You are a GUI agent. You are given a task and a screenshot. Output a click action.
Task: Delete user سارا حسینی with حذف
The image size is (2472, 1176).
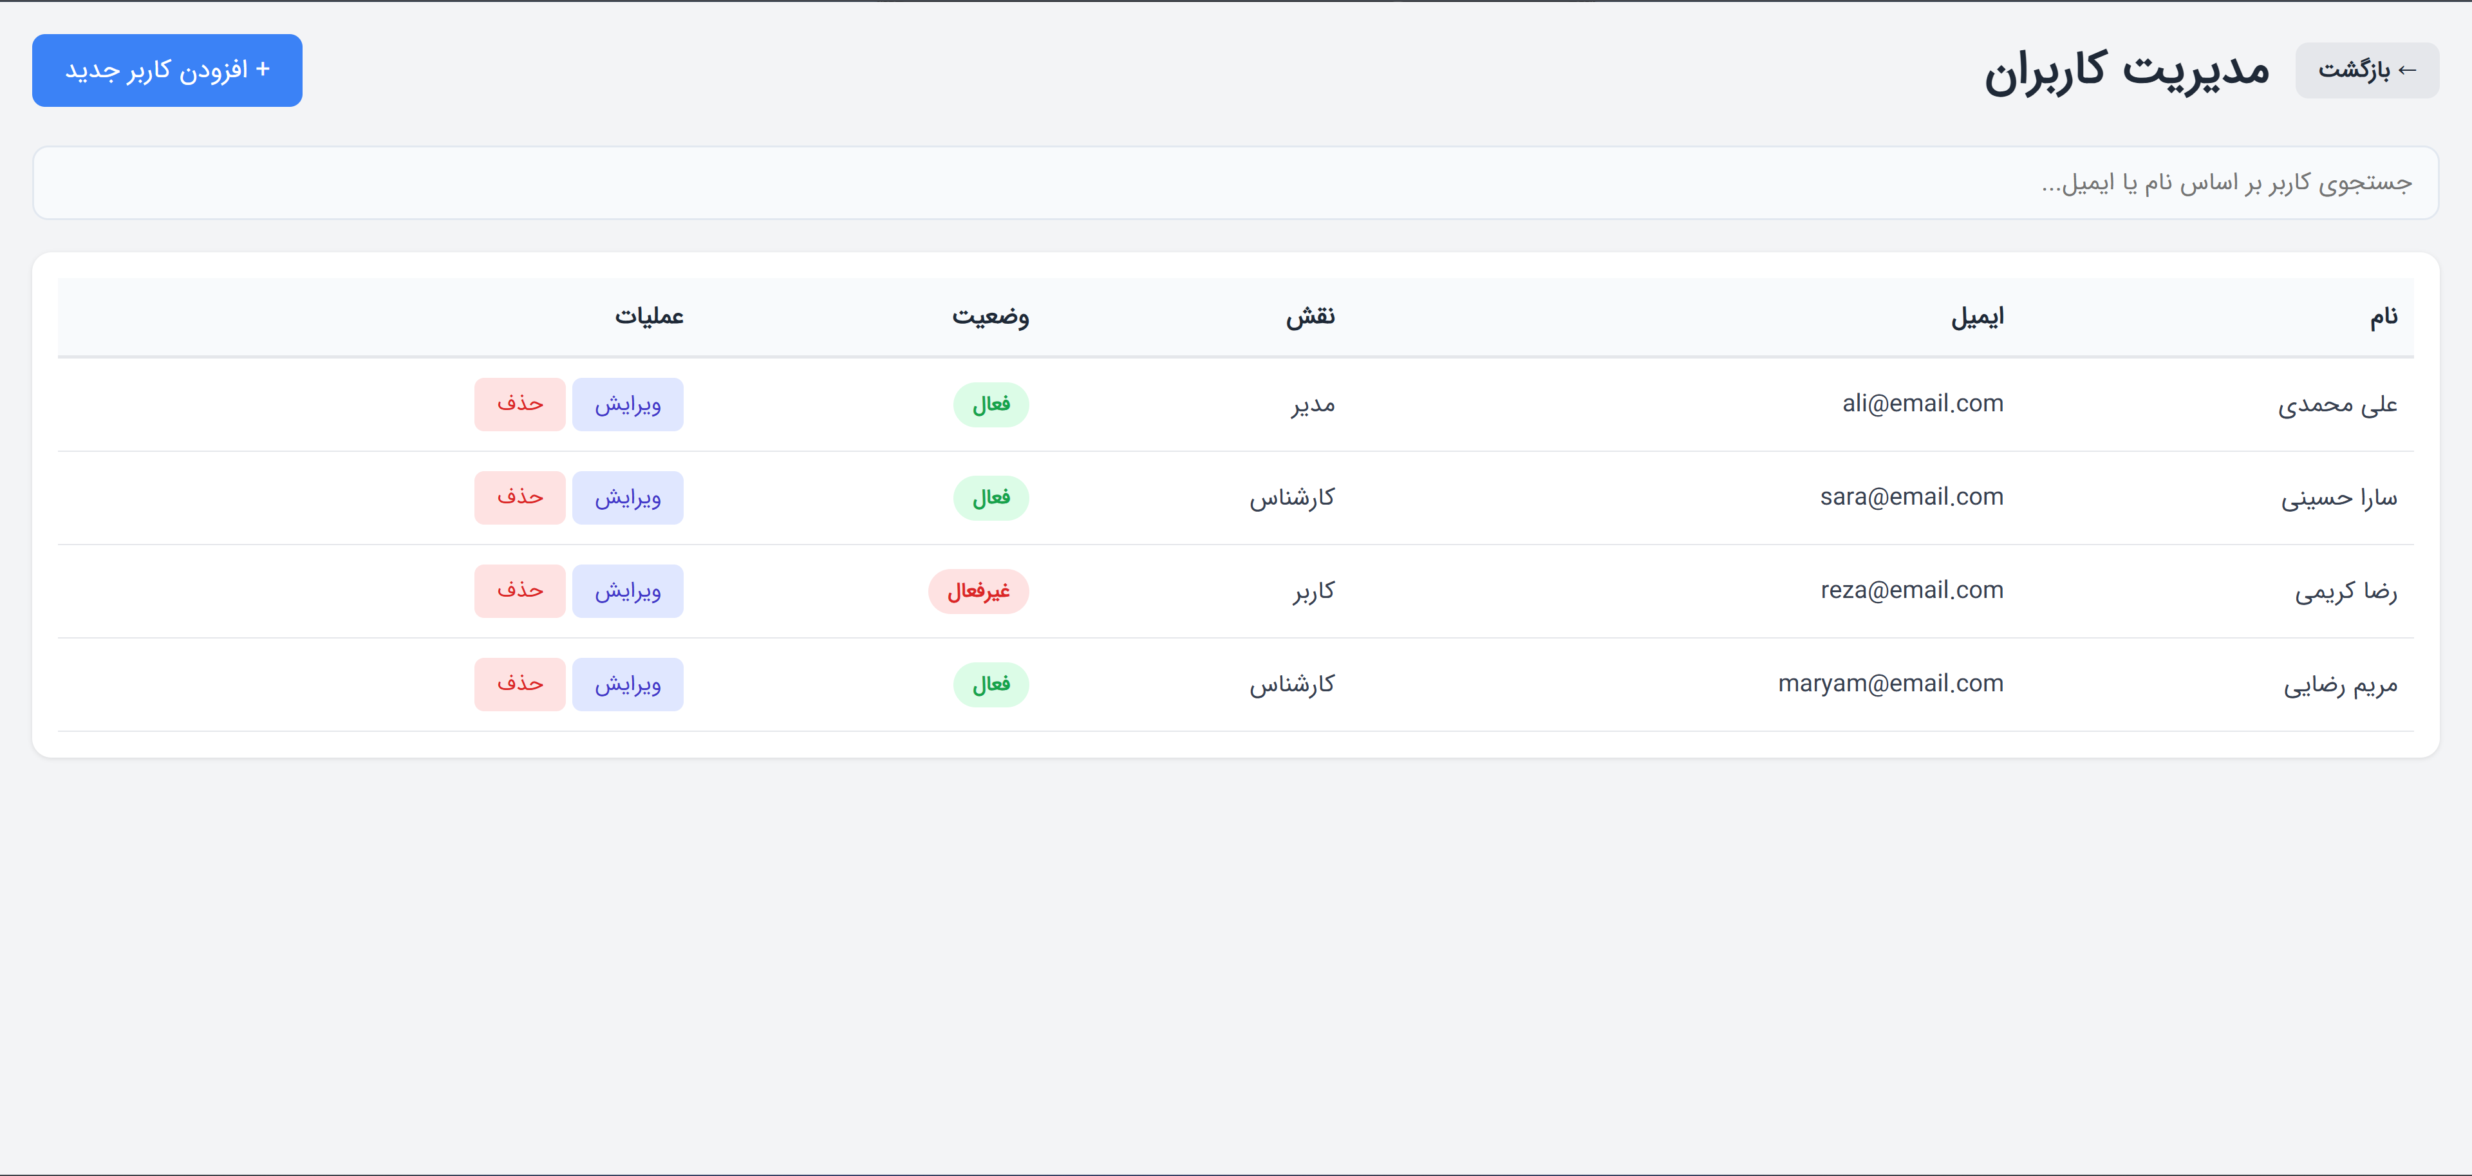[x=520, y=497]
